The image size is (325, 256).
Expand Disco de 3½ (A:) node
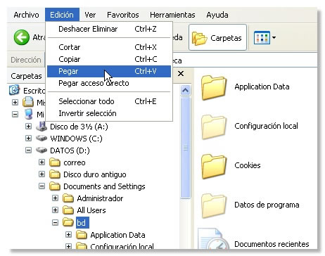coord(28,127)
